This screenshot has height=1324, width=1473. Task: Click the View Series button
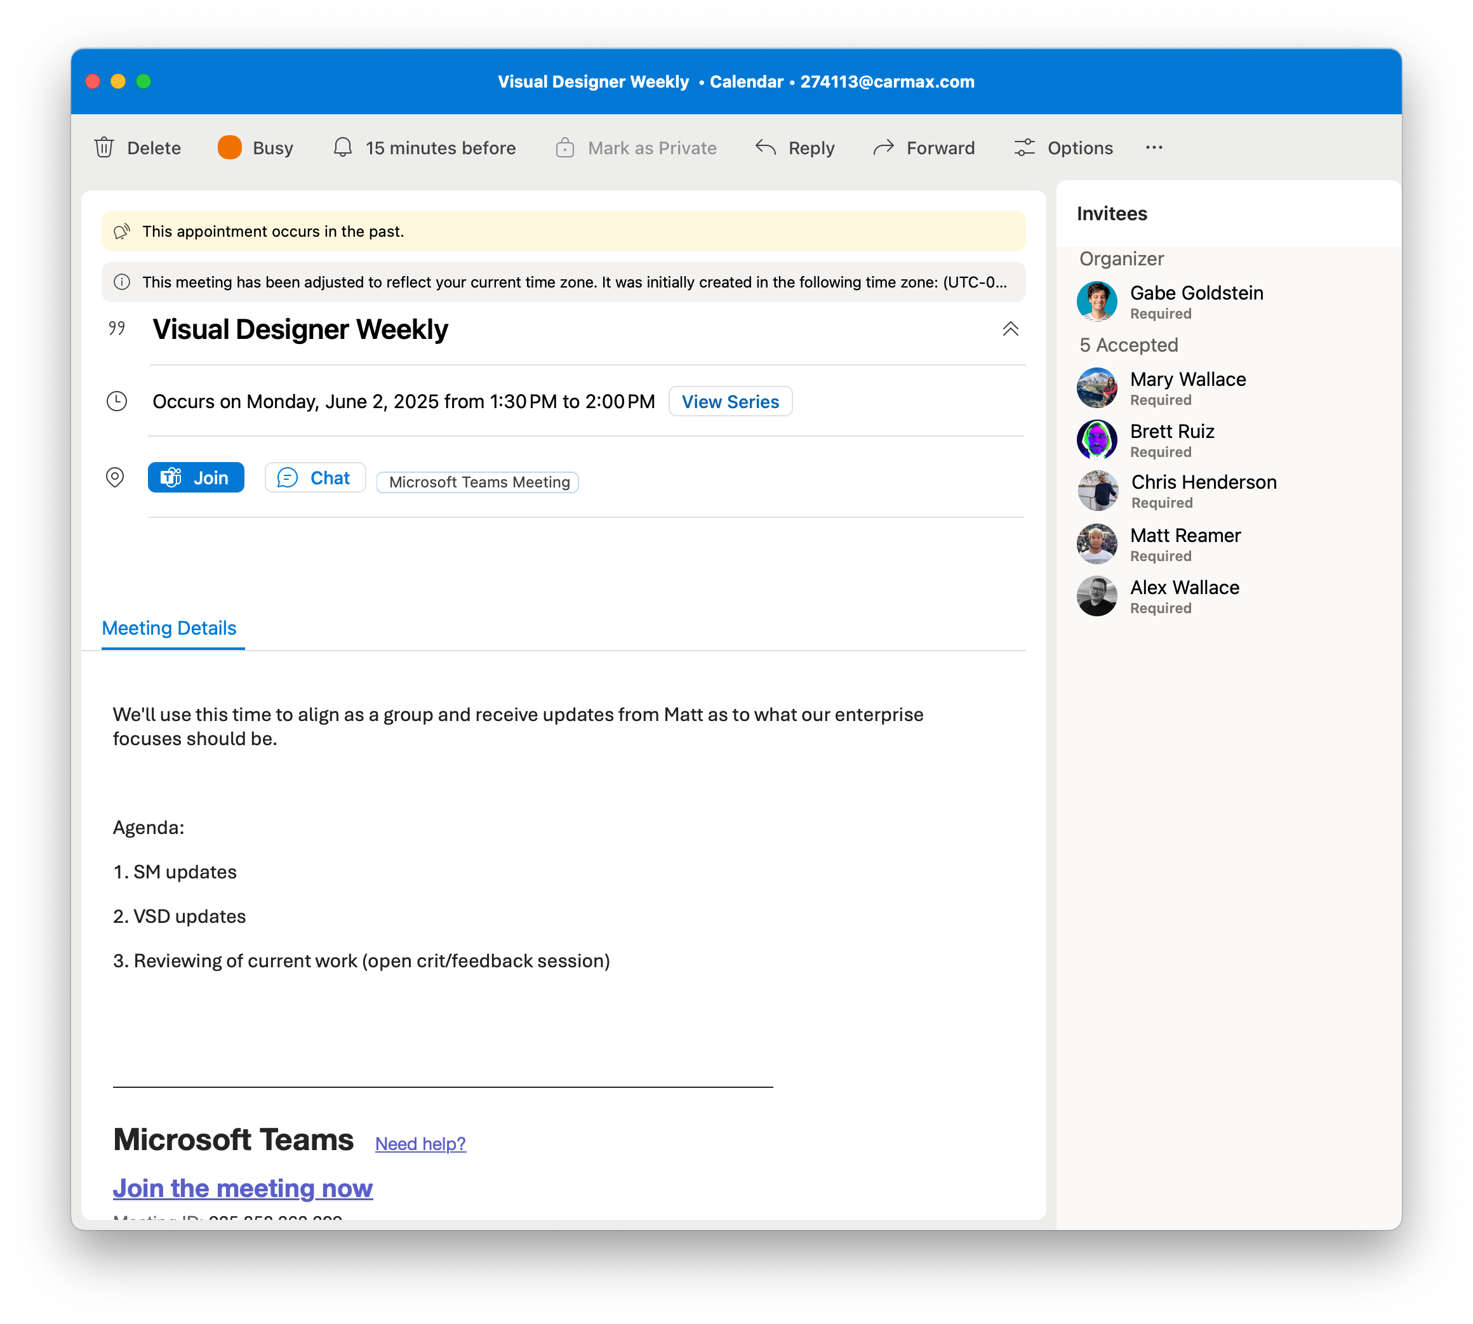click(730, 402)
